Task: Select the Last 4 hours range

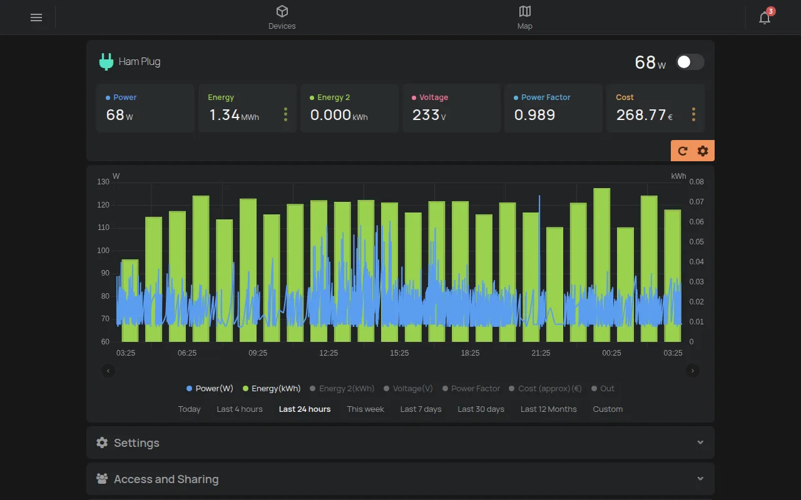Action: point(240,409)
